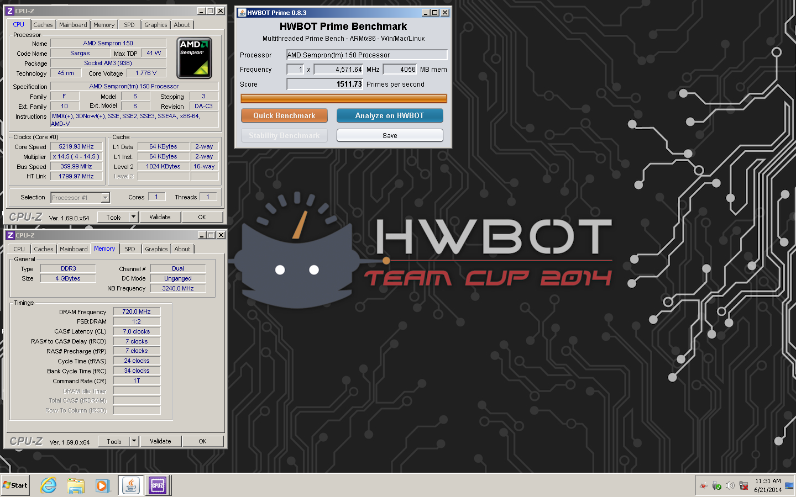Switch to CPU tab in Memory CPU-Z window

(x=19, y=249)
